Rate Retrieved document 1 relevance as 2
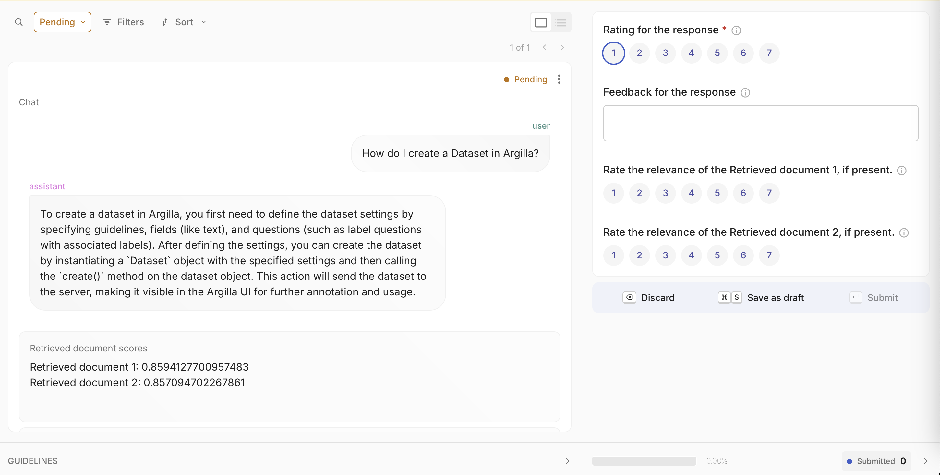The height and width of the screenshot is (475, 940). coord(639,193)
